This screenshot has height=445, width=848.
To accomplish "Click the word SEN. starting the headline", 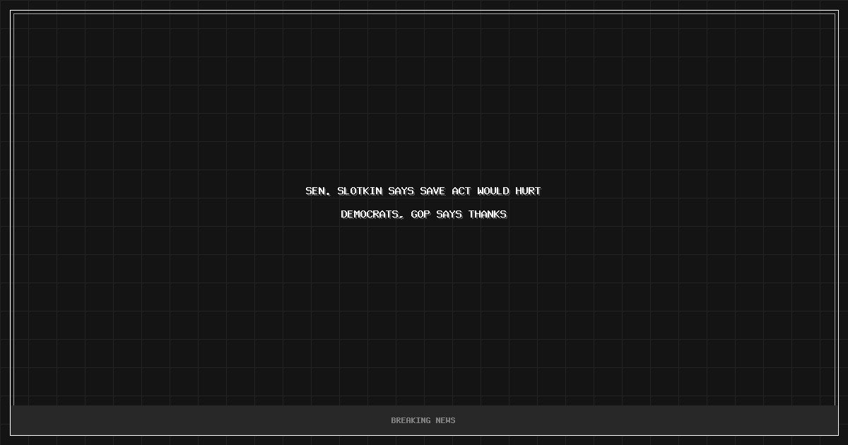I will click(318, 191).
